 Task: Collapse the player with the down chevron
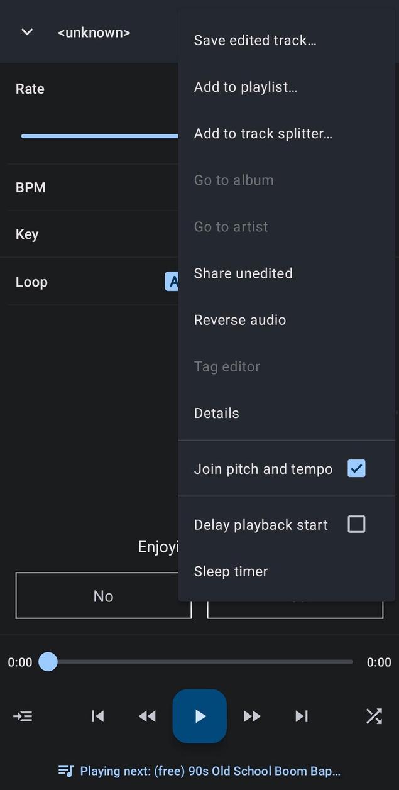click(x=26, y=31)
